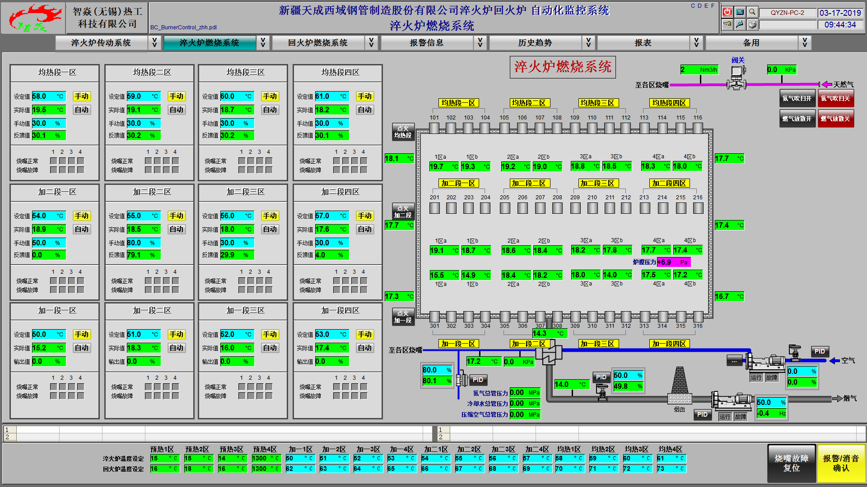Click the valve icon beside 80.0% PID

(461, 379)
